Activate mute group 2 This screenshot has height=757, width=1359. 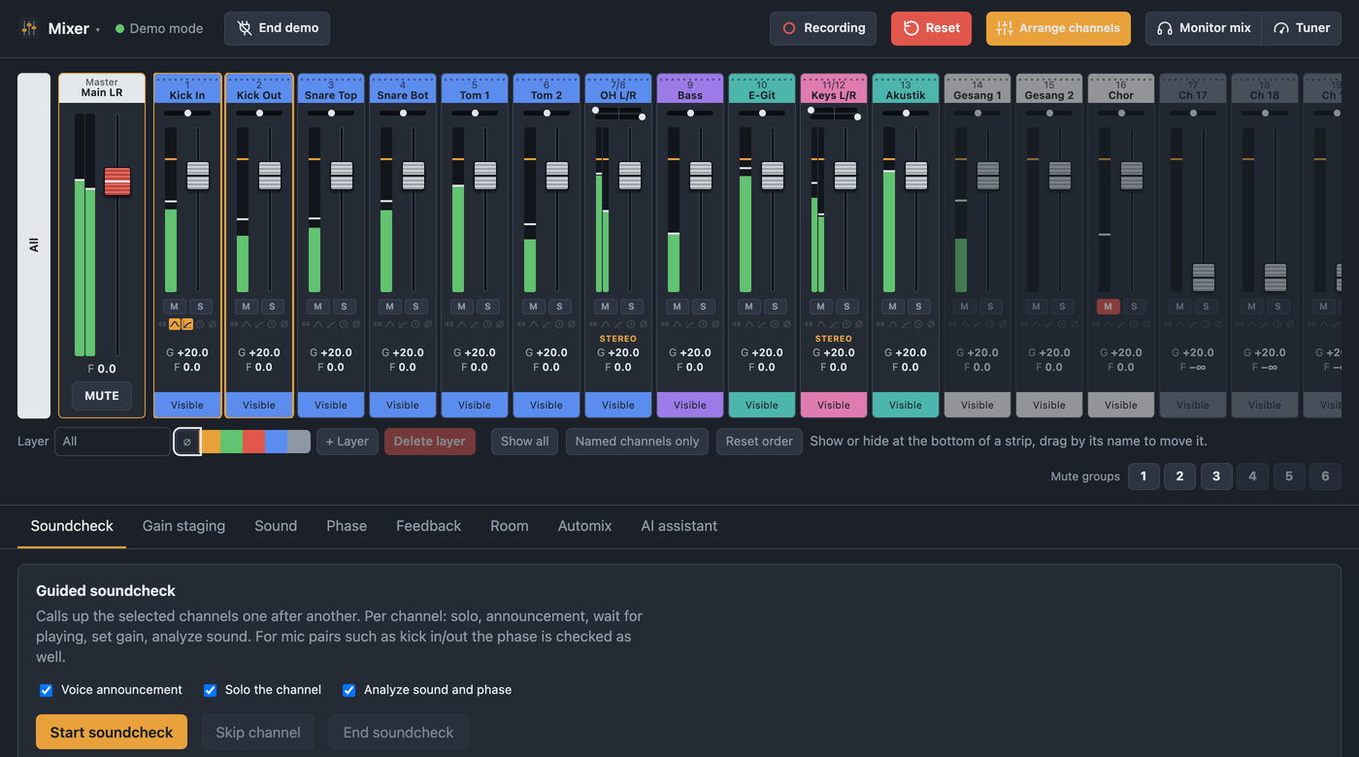click(1179, 477)
